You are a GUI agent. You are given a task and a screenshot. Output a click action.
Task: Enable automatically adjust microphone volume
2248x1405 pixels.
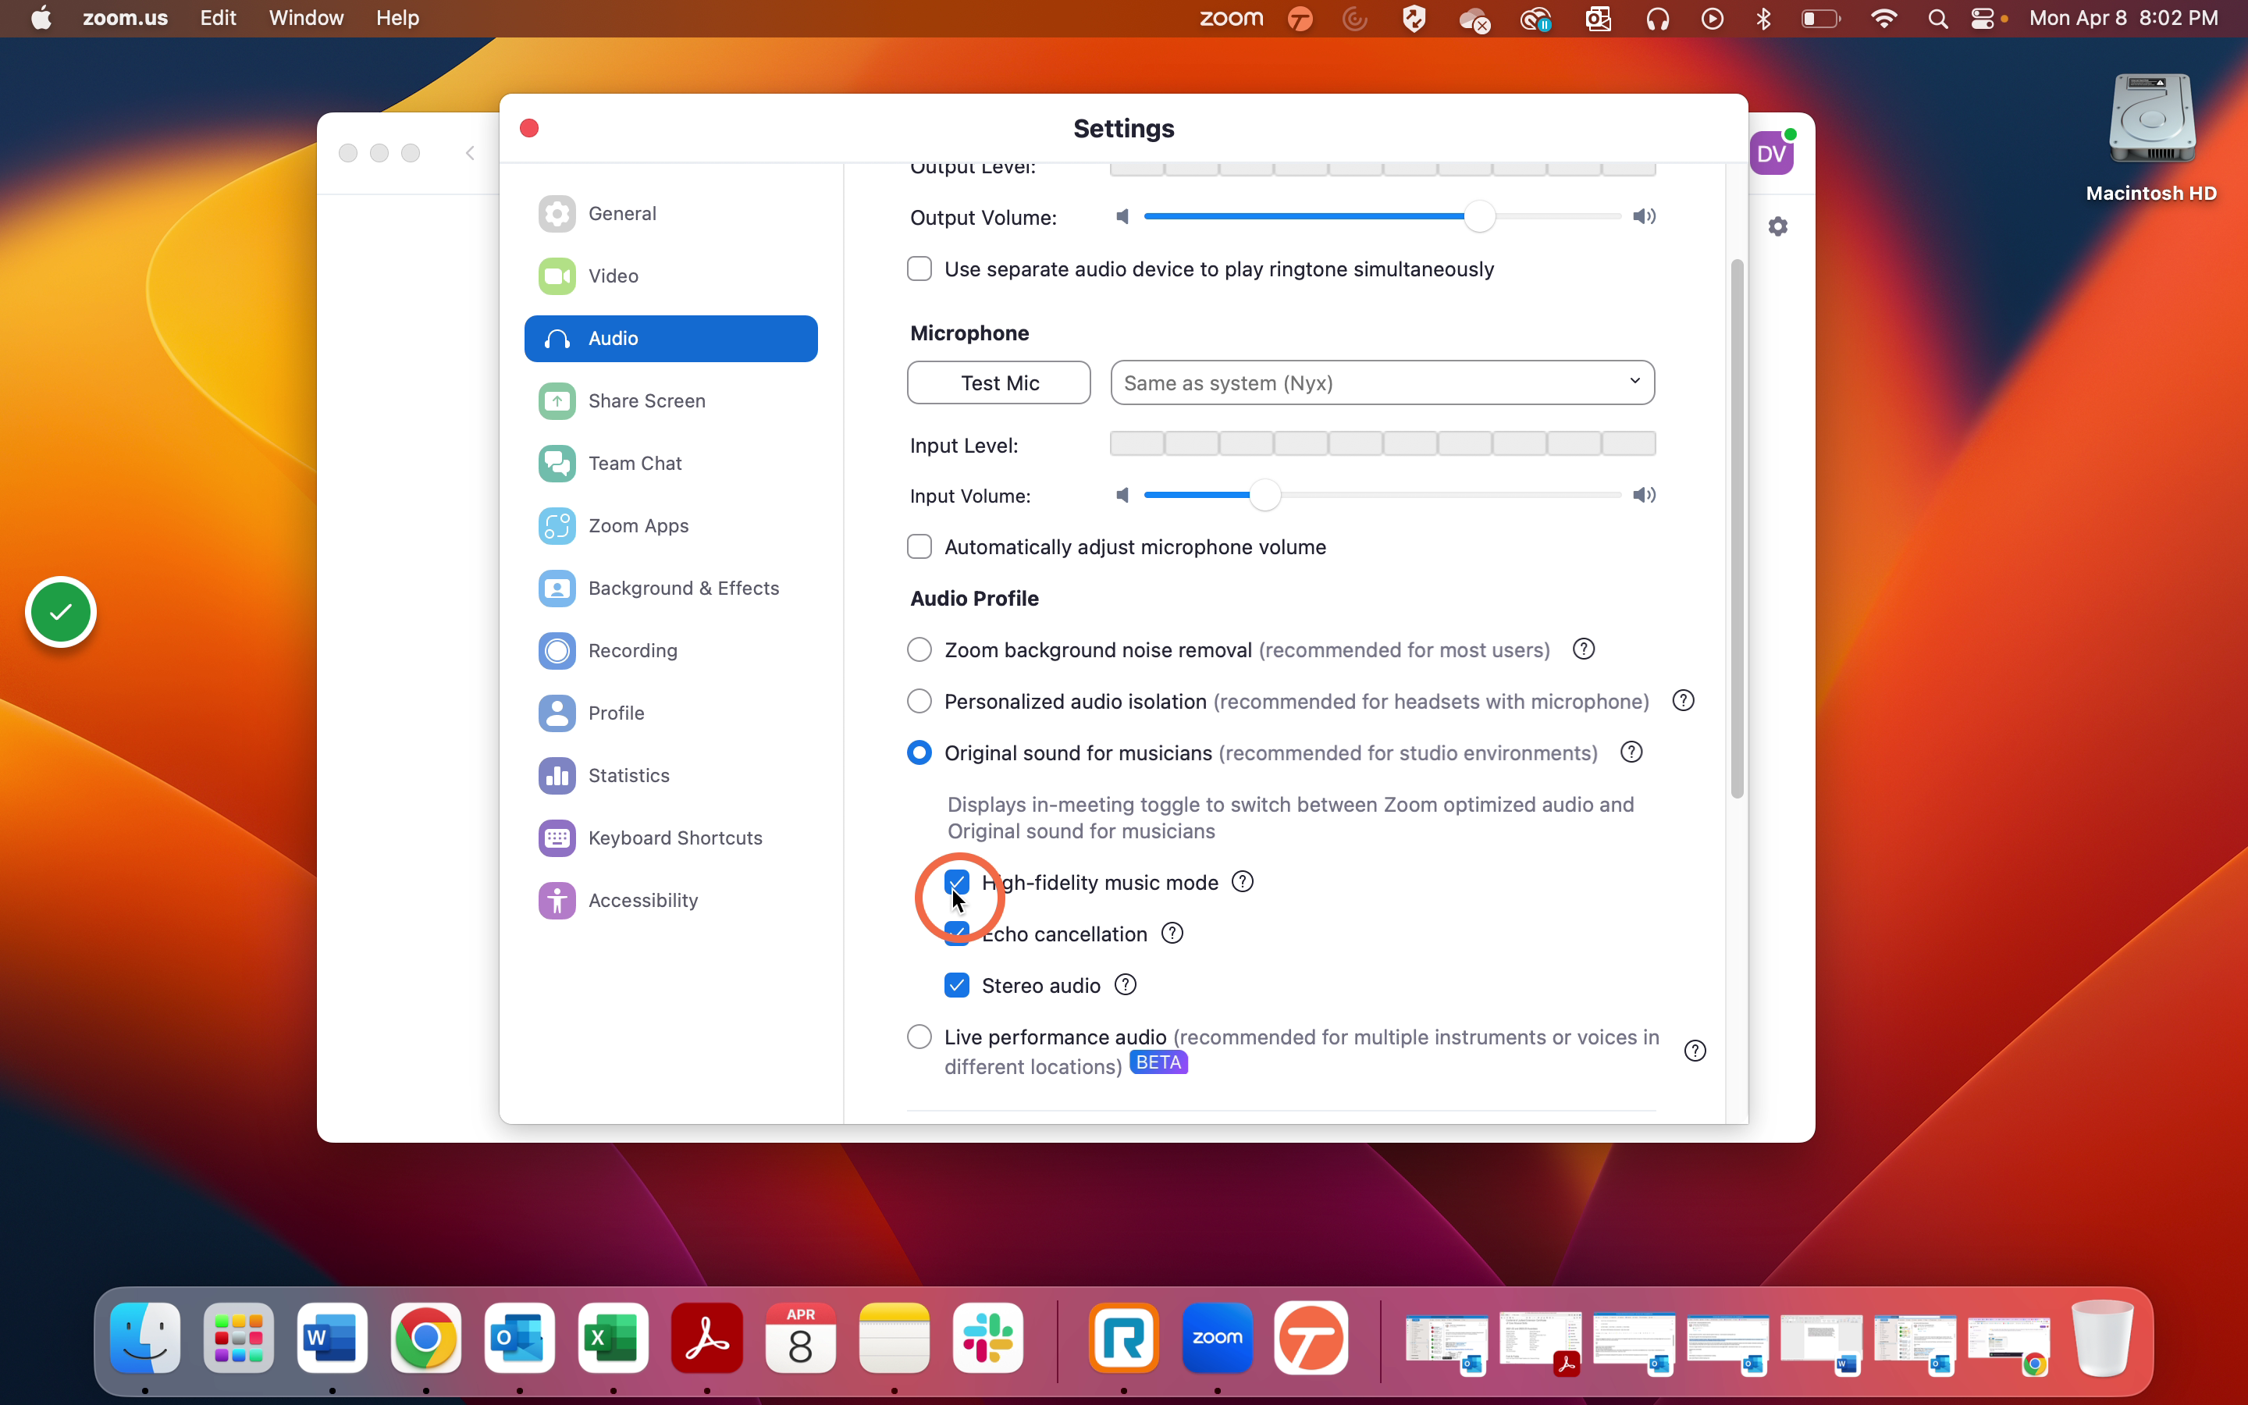tap(919, 546)
